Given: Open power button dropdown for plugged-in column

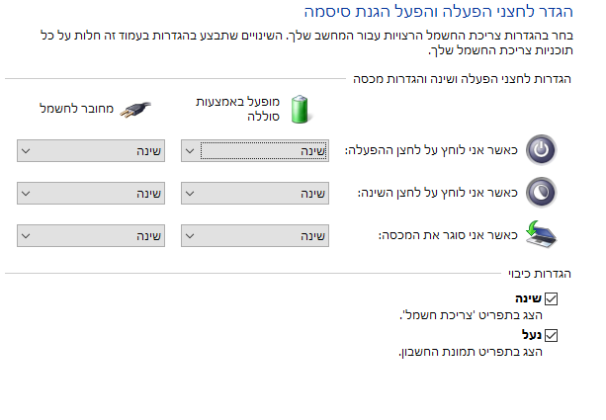Looking at the screenshot, I should 91,150.
